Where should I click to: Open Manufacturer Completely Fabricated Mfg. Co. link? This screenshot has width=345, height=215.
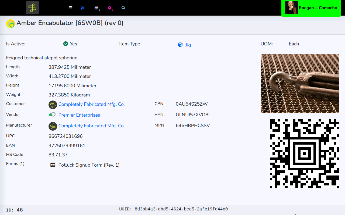click(91, 126)
